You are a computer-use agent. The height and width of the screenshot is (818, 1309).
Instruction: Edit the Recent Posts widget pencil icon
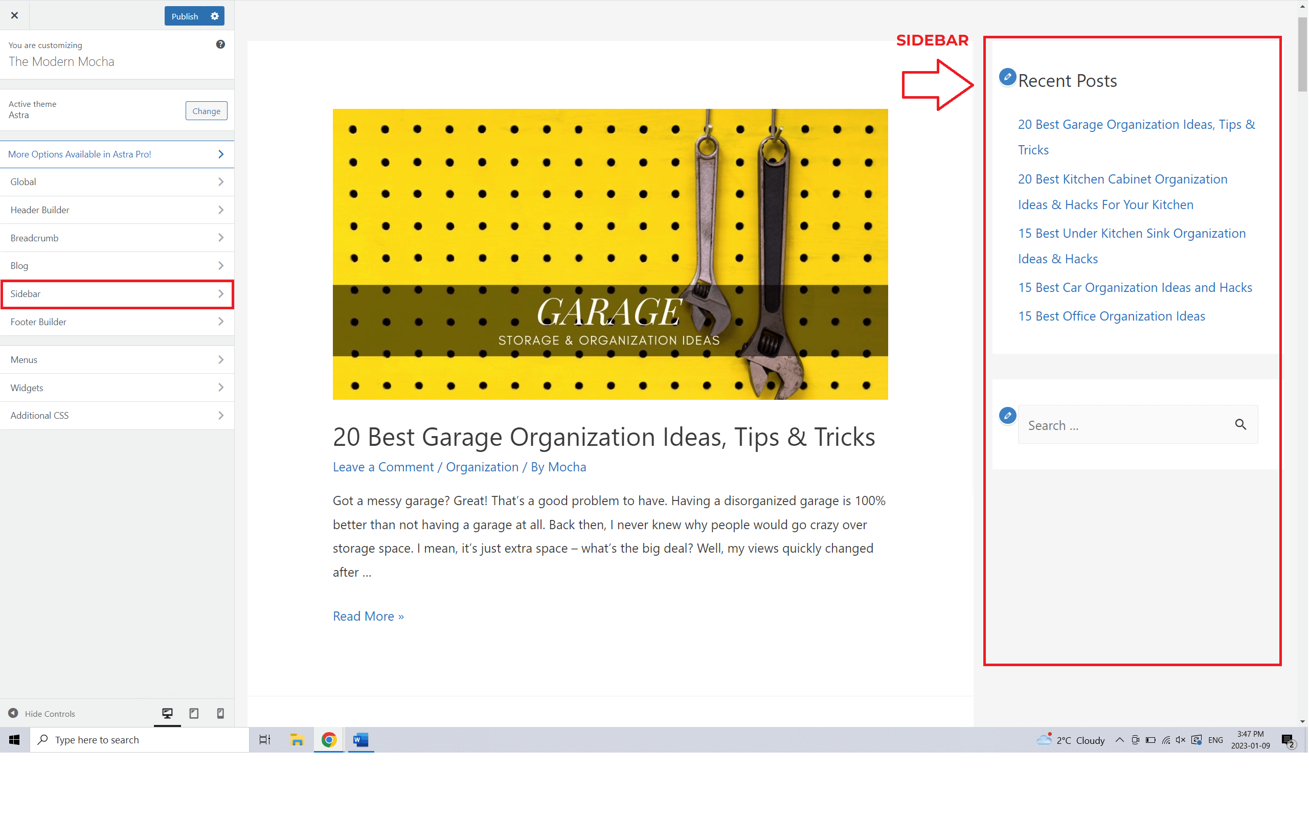tap(1007, 77)
